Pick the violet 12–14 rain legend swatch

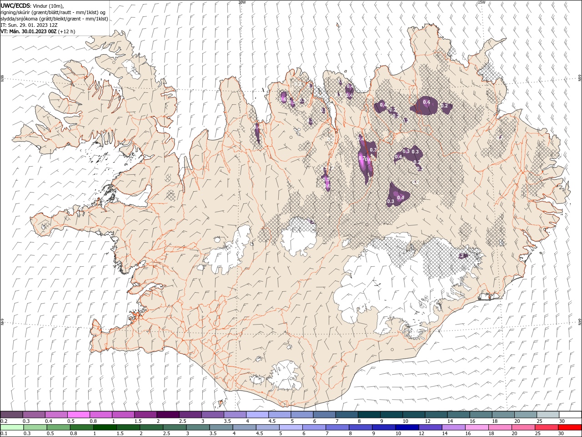(x=431, y=427)
